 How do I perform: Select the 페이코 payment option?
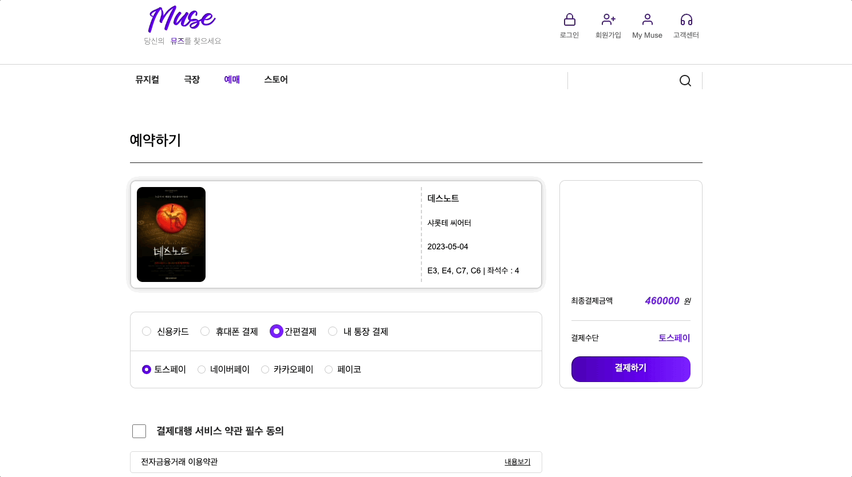[329, 369]
